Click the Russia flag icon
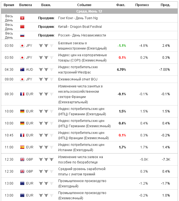This screenshot has height=201, width=179. [x=22, y=35]
